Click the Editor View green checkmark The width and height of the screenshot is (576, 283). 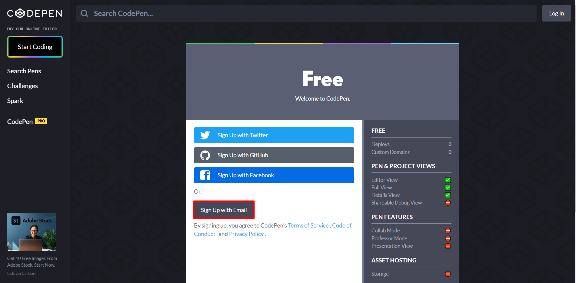click(x=448, y=180)
